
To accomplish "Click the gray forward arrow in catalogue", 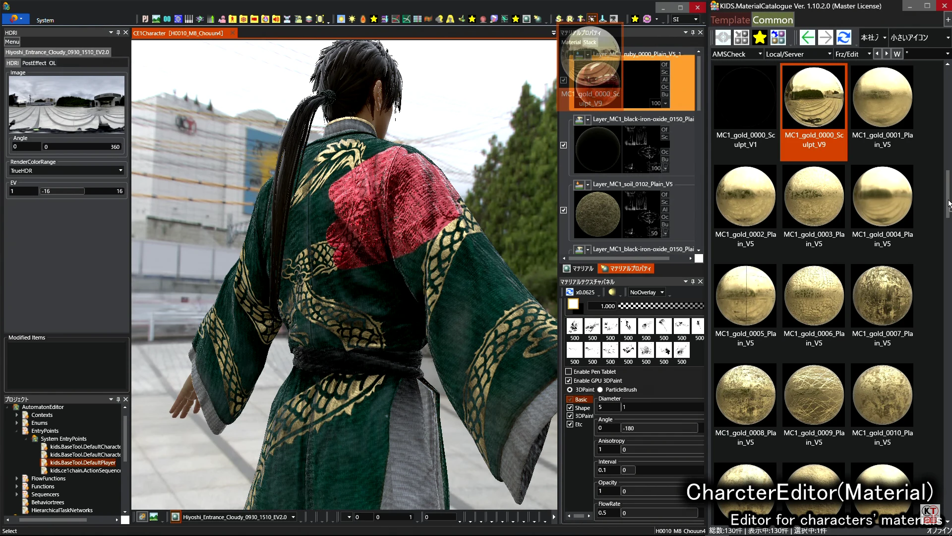I will (825, 38).
